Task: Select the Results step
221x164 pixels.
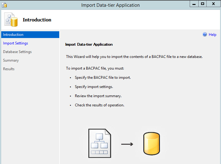Action: [9, 69]
